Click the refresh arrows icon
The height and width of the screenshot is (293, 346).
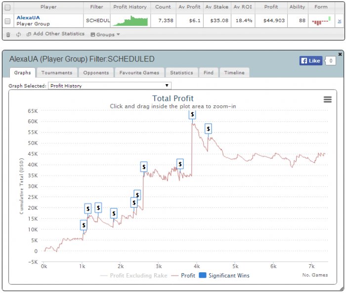19,34
